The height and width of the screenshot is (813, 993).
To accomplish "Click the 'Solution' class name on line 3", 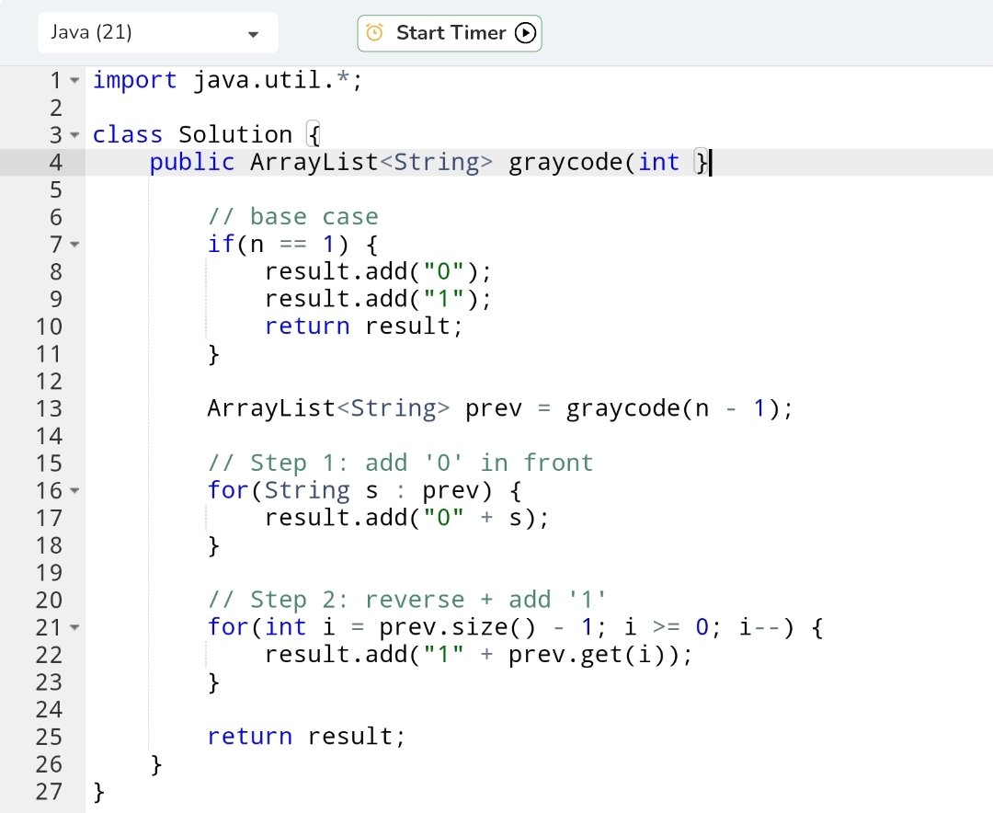I will [235, 135].
